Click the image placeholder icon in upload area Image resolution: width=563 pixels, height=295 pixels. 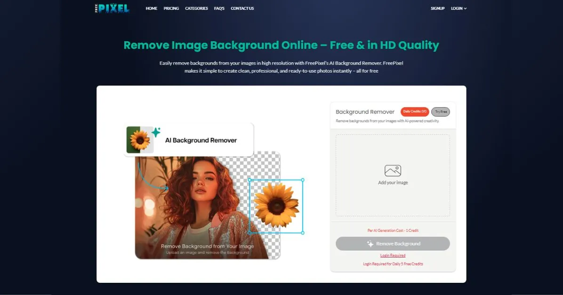click(x=393, y=171)
